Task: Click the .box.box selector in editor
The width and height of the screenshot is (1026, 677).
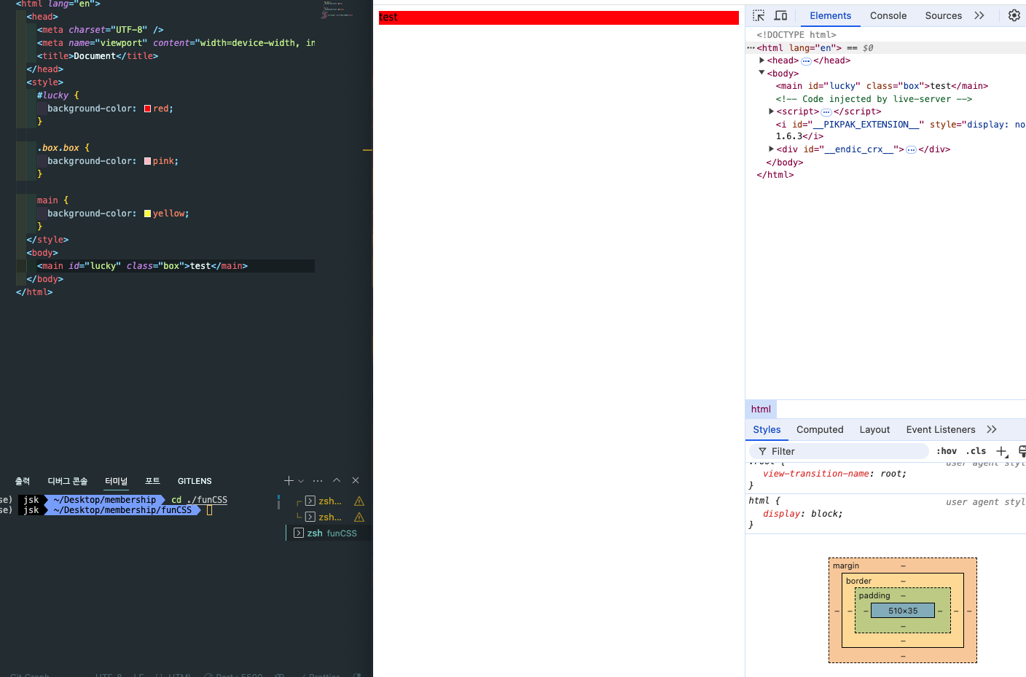Action: (x=58, y=148)
